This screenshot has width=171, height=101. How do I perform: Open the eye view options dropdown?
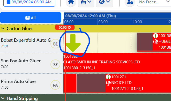pos(104,2)
